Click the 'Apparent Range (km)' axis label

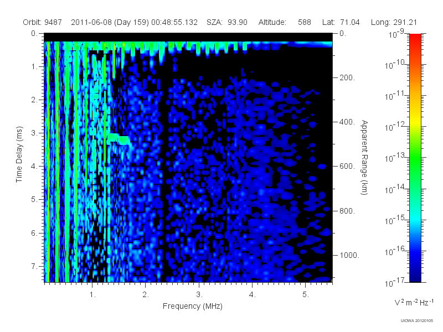(x=364, y=158)
